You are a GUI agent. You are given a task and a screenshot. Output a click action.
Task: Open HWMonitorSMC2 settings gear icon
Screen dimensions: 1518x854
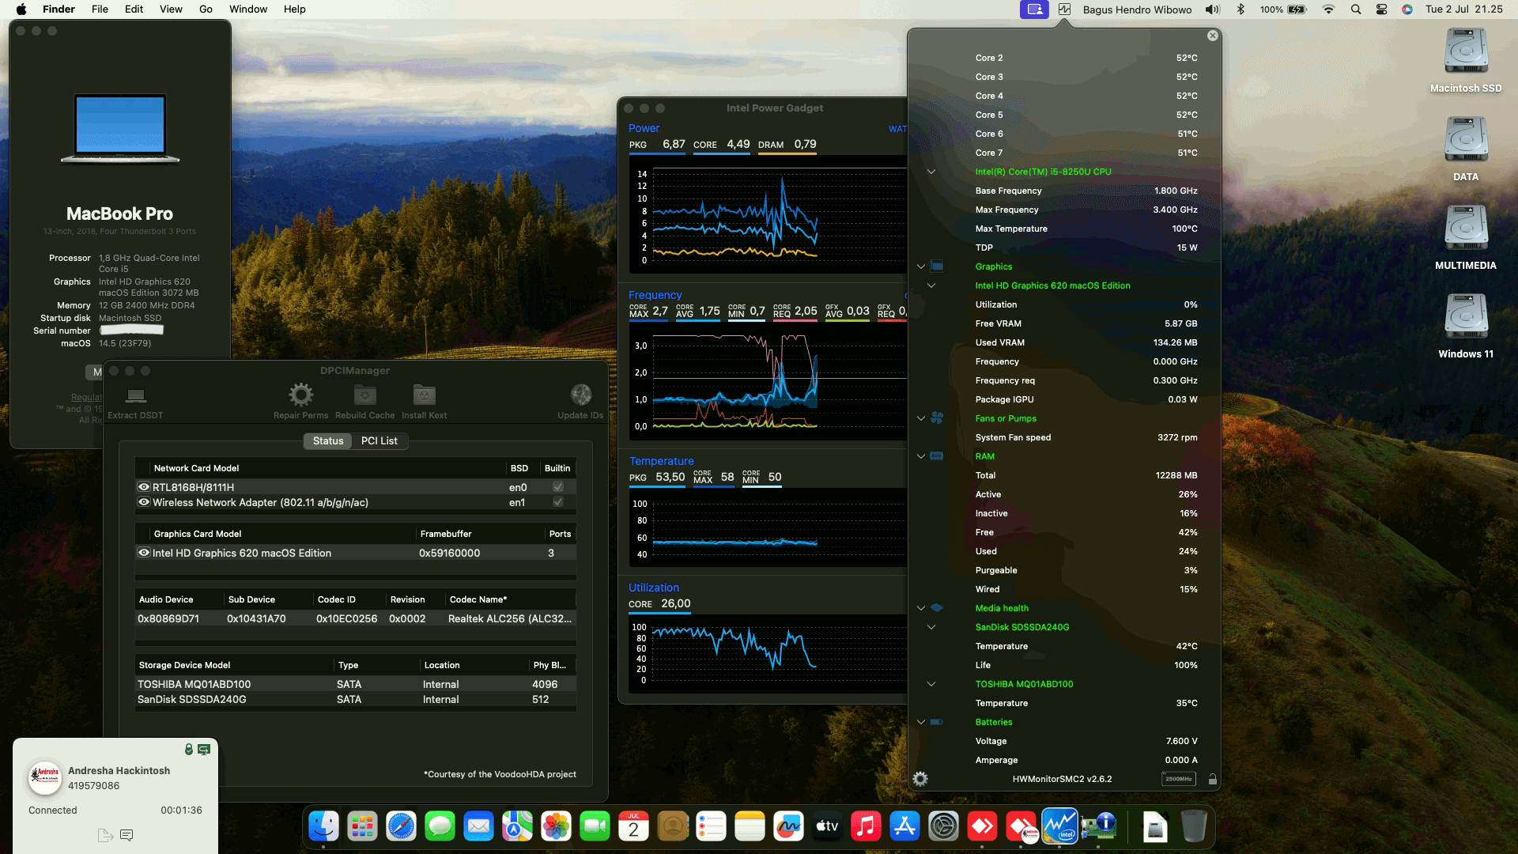coord(920,779)
